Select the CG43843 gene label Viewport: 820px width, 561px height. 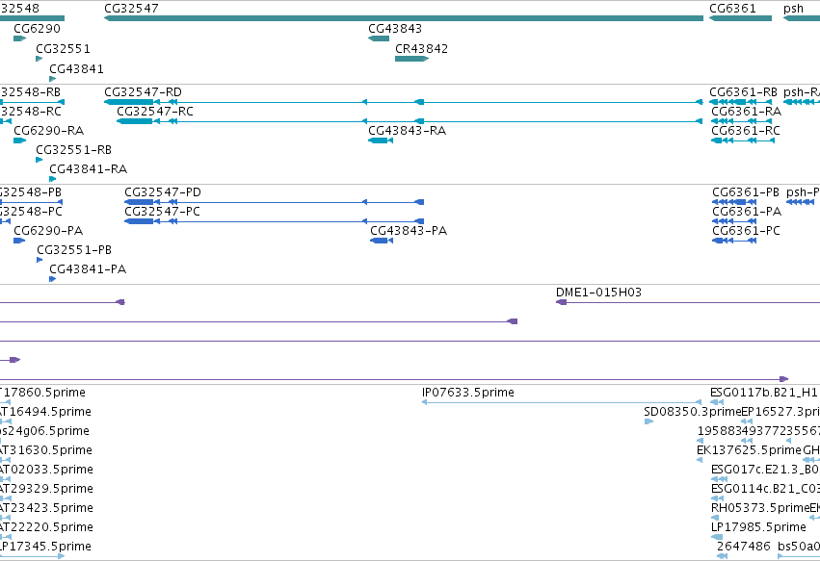(395, 29)
